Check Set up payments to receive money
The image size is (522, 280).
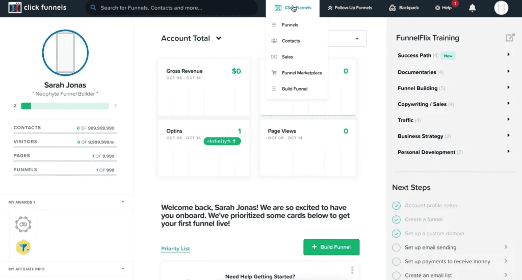[x=396, y=261]
